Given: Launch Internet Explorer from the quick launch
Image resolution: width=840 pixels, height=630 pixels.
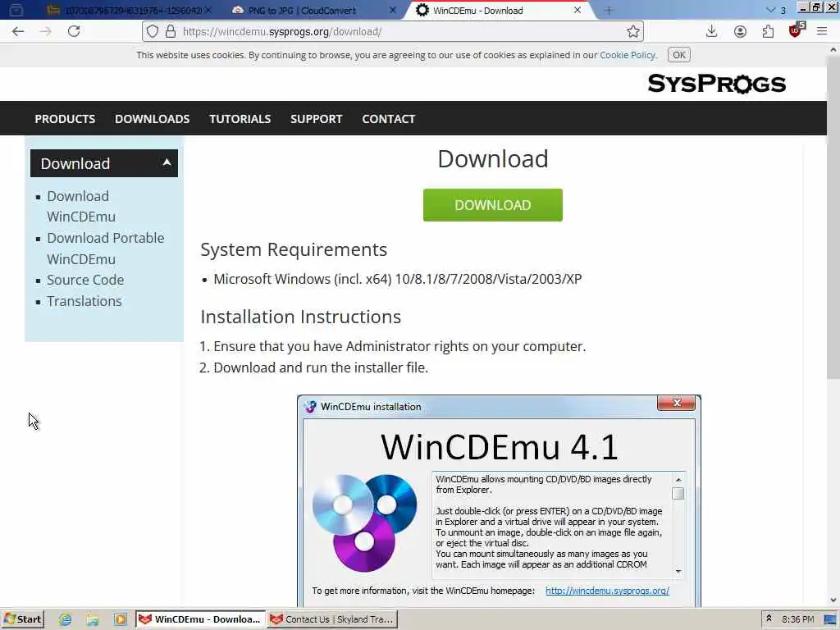Looking at the screenshot, I should click(66, 619).
